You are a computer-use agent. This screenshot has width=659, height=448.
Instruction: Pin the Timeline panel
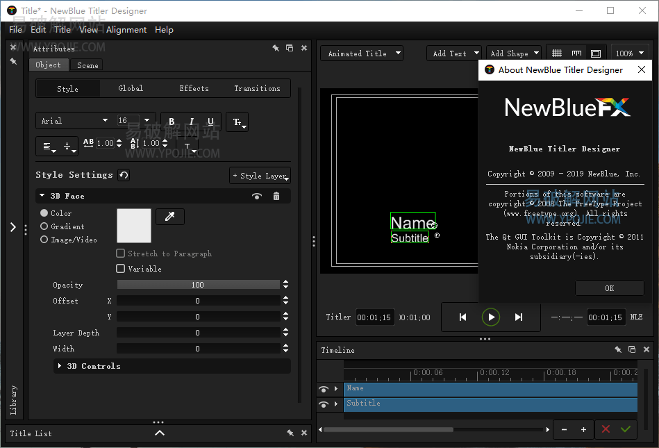pyautogui.click(x=618, y=349)
